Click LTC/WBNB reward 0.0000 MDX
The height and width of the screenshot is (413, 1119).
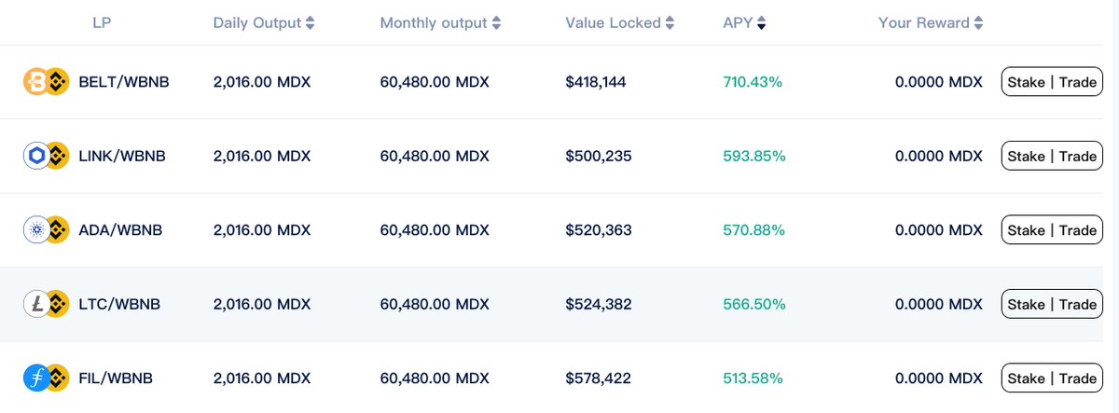coord(939,304)
